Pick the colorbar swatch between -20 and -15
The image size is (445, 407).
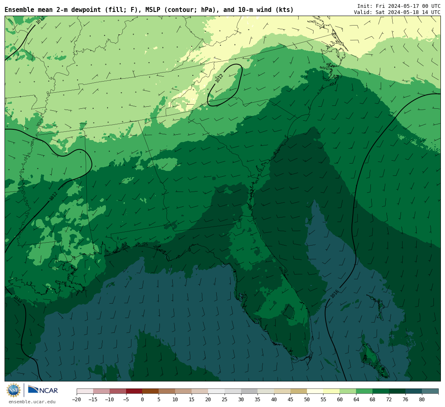pyautogui.click(x=85, y=391)
